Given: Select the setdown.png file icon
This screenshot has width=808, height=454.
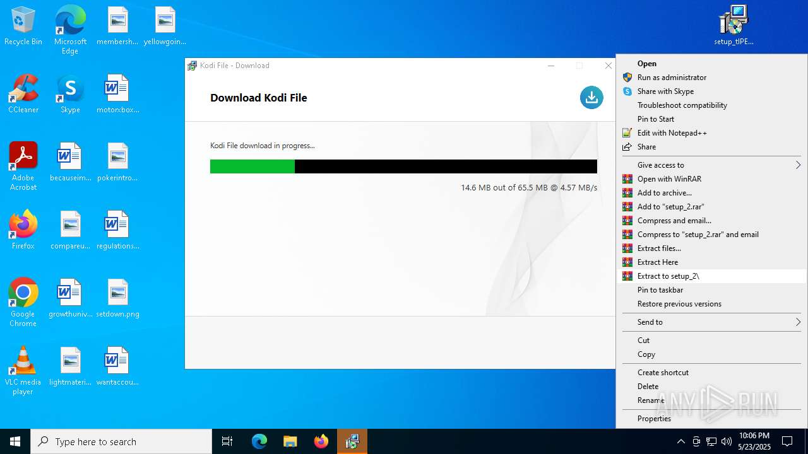Looking at the screenshot, I should pos(117,299).
